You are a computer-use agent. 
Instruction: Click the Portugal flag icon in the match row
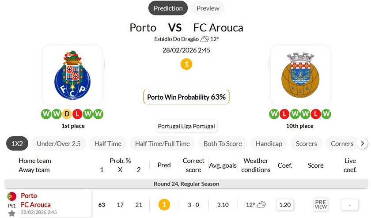(x=12, y=196)
